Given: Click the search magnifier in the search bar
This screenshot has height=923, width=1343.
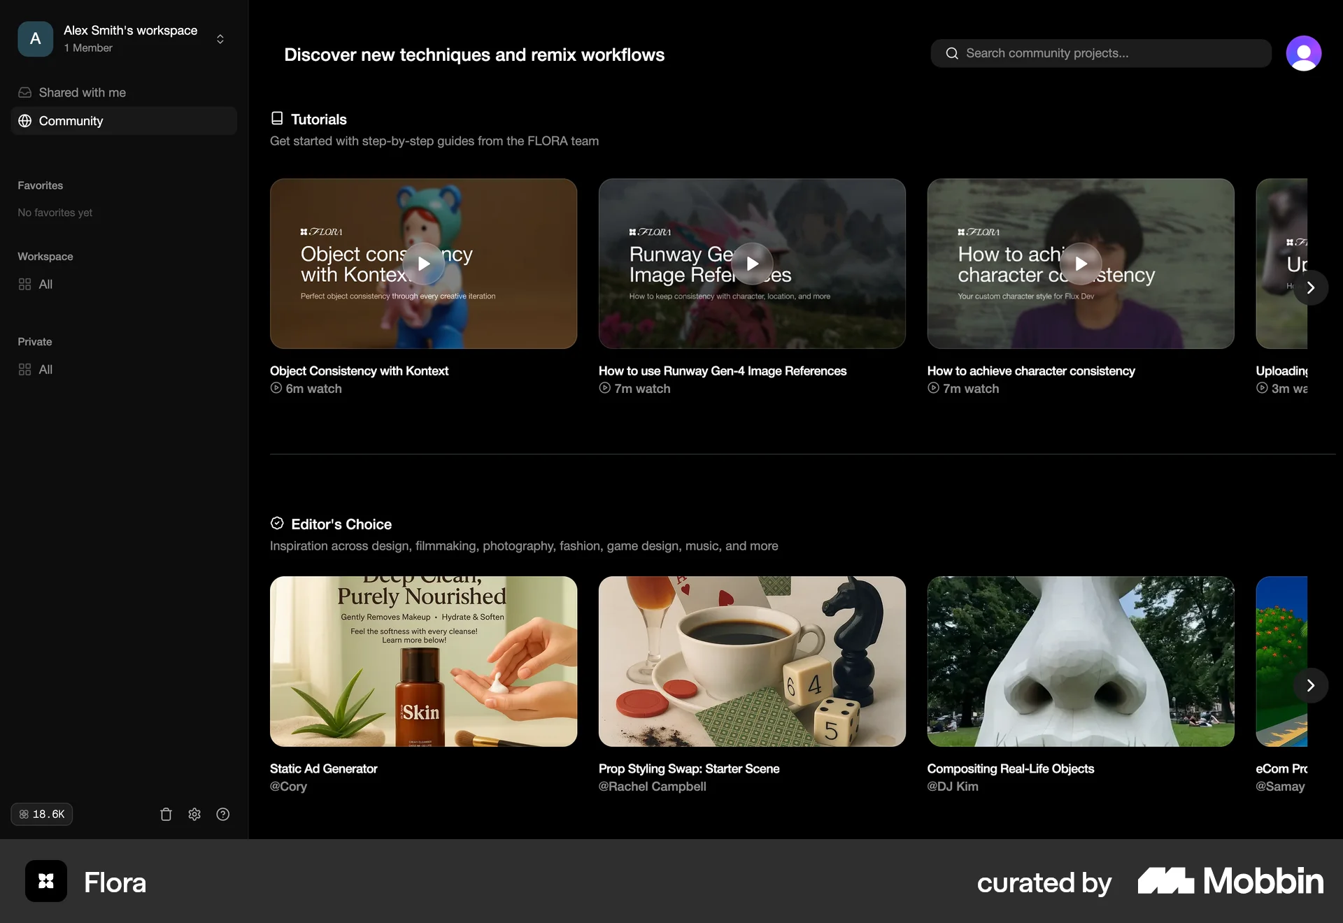Looking at the screenshot, I should (x=952, y=53).
